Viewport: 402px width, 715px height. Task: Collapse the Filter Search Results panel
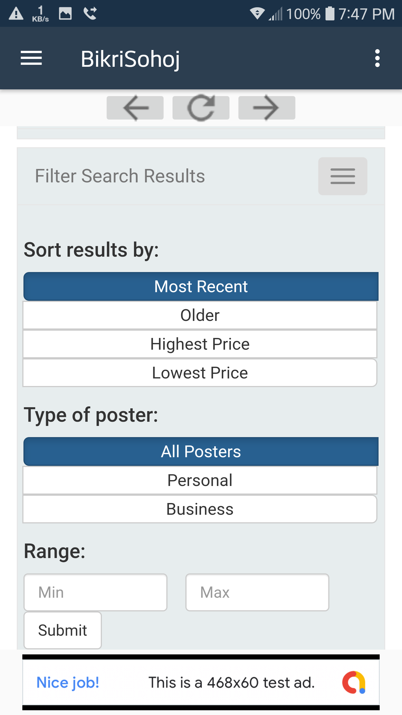[x=343, y=176]
